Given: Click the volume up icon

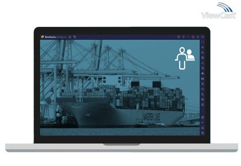Looking at the screenshot, I should (203, 47).
